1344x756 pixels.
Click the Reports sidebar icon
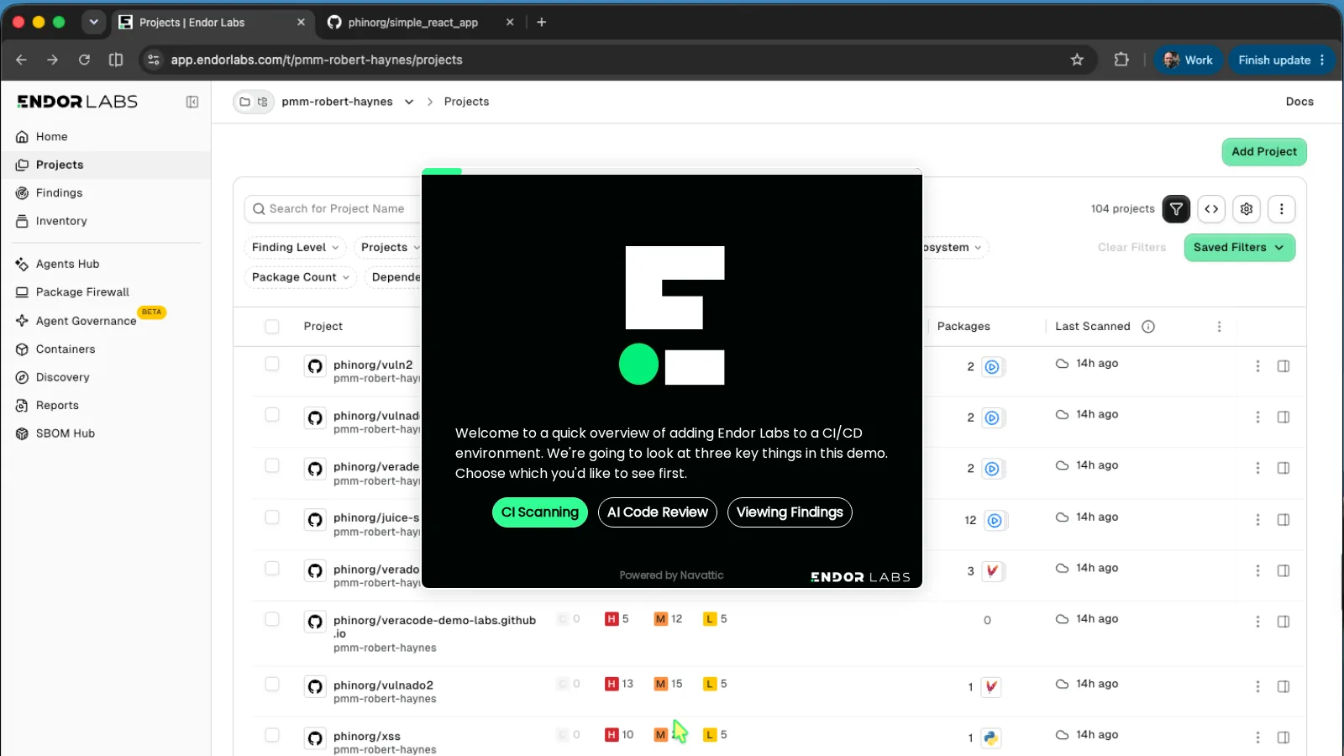pos(22,406)
